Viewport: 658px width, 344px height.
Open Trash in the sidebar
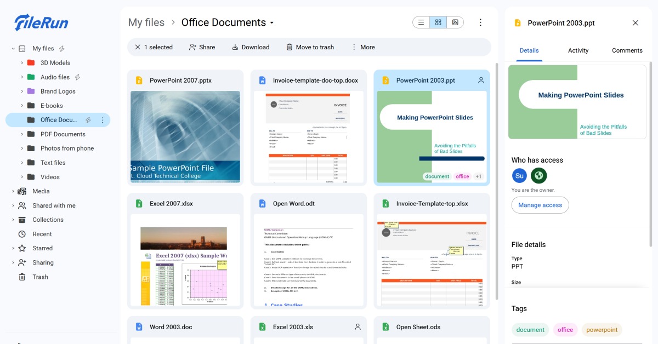pyautogui.click(x=40, y=277)
